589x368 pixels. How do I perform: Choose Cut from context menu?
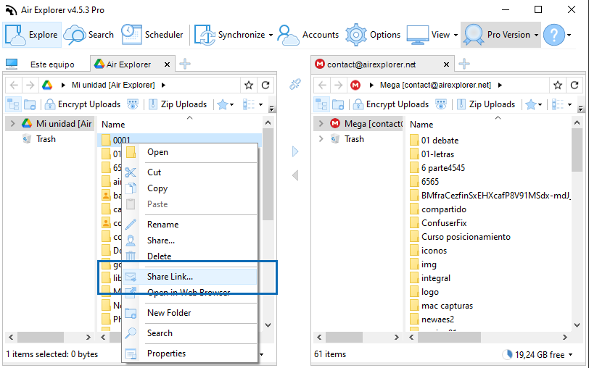pyautogui.click(x=190, y=172)
